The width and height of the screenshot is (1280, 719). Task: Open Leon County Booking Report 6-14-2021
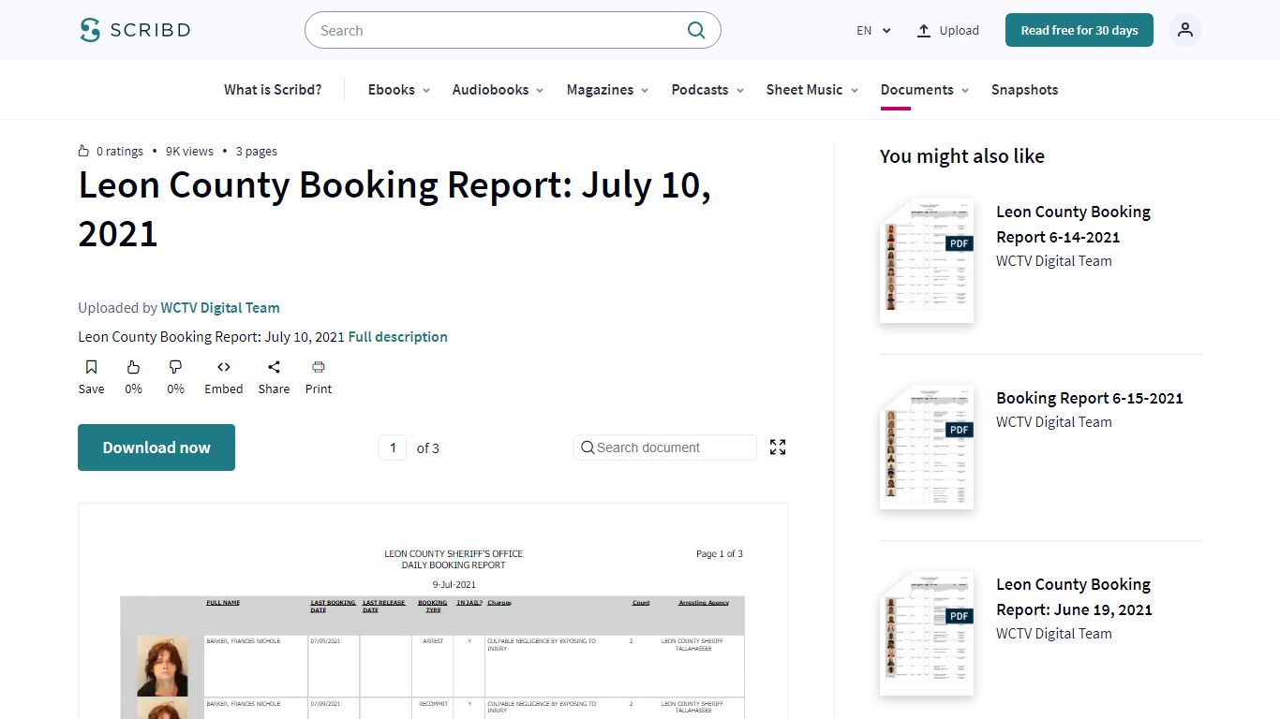point(1073,224)
